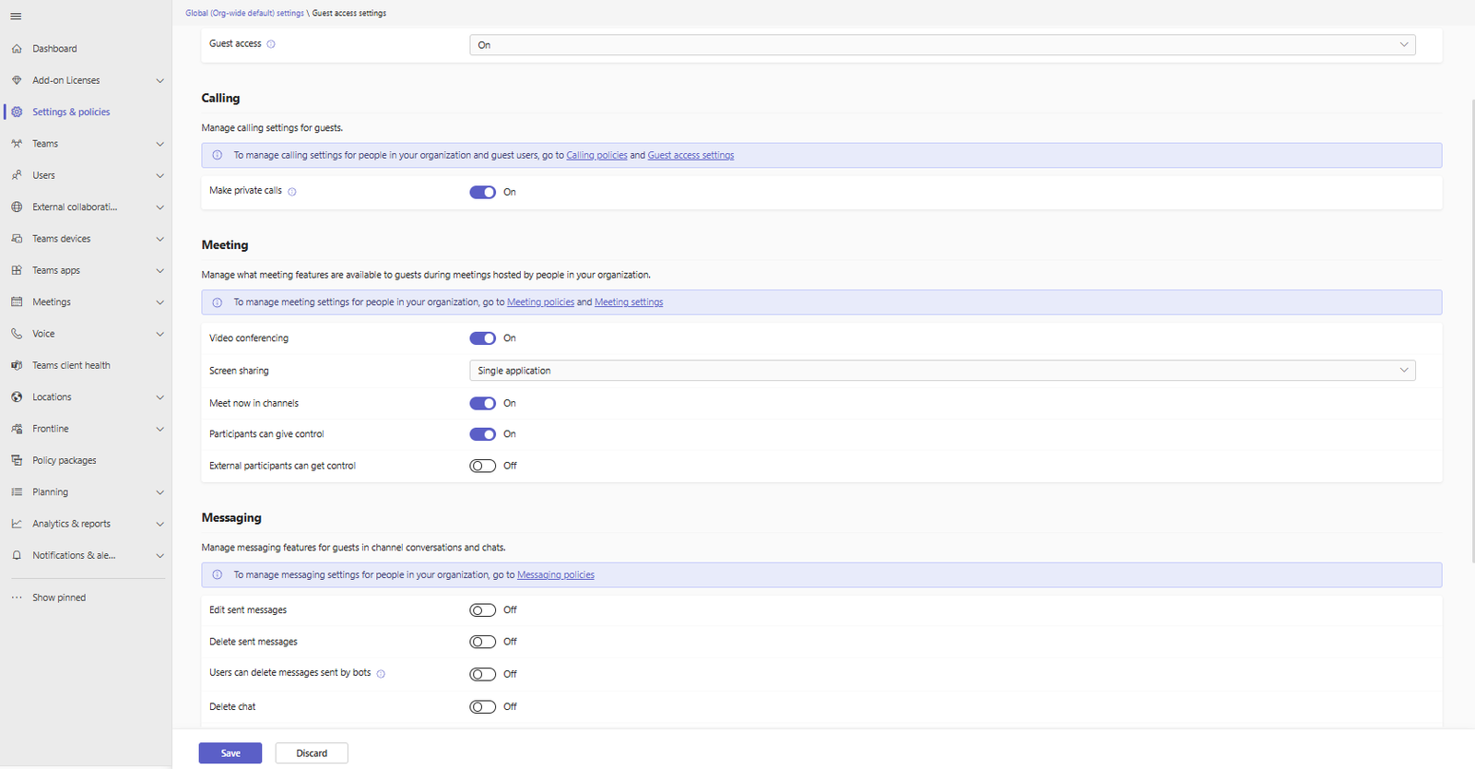Image resolution: width=1475 pixels, height=769 pixels.
Task: Click the Show pinned ellipsis icon
Action: (17, 597)
